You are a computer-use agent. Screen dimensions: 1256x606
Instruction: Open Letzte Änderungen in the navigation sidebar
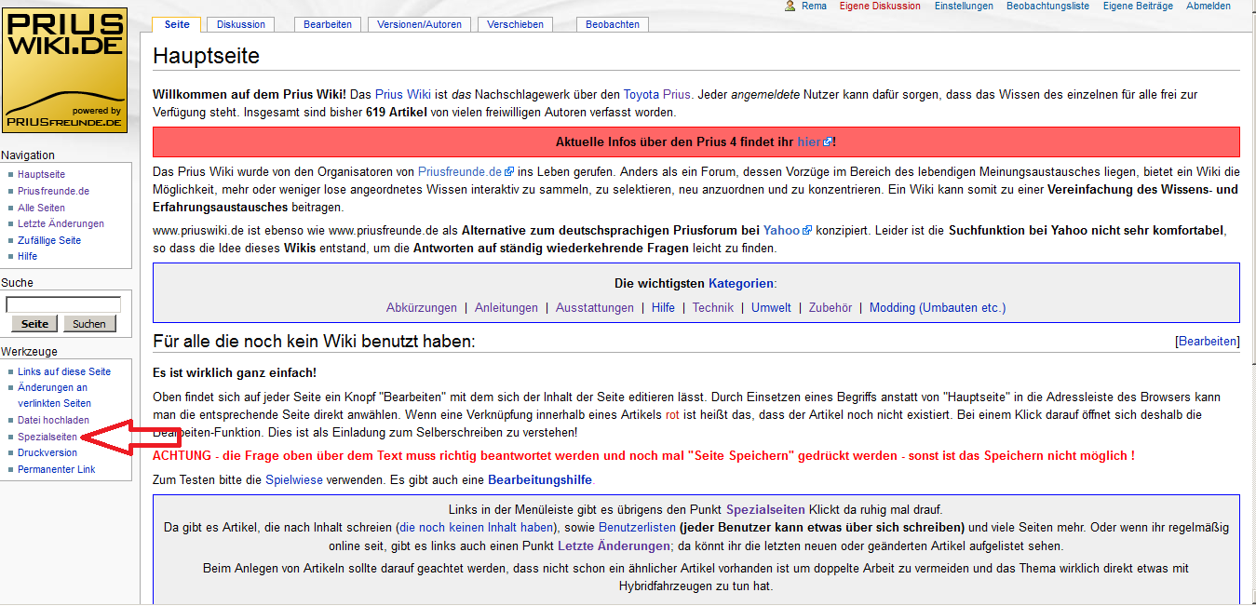point(61,223)
